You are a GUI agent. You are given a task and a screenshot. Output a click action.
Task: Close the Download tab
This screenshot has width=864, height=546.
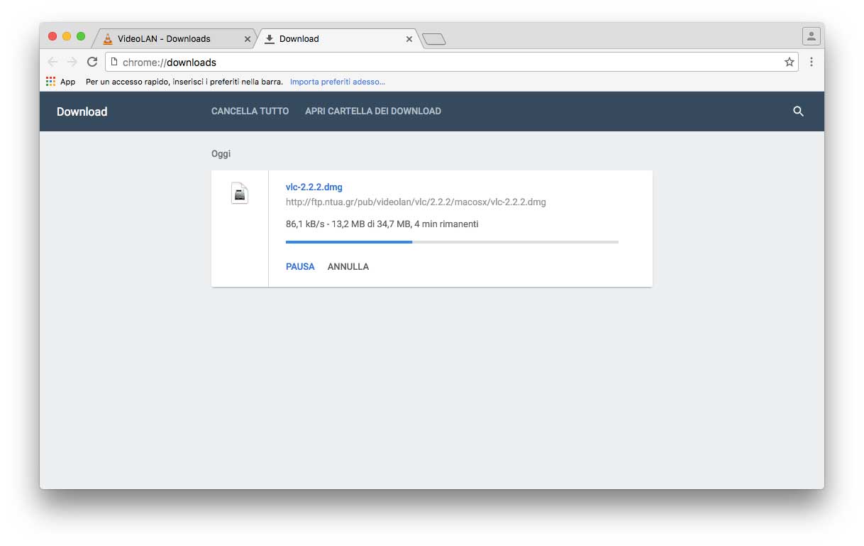[x=409, y=39]
